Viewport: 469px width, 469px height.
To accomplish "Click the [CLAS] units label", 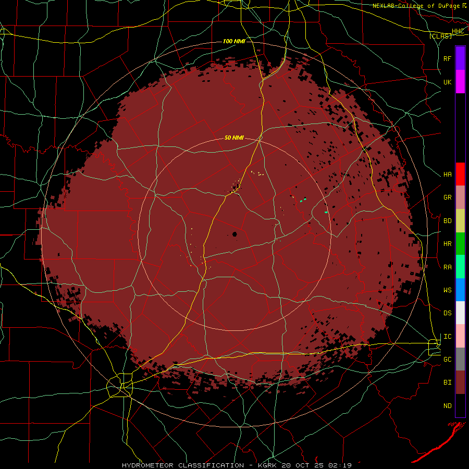I will pyautogui.click(x=440, y=36).
